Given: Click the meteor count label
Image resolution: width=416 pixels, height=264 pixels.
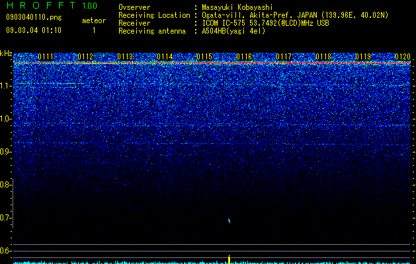Looking at the screenshot, I should point(94,20).
